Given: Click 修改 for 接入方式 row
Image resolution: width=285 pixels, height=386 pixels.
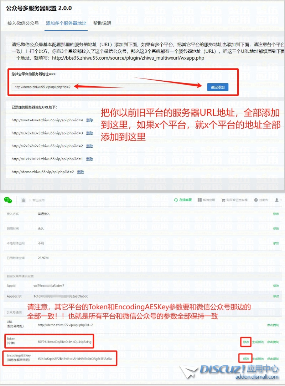Looking at the screenshot, I should pos(276,214).
